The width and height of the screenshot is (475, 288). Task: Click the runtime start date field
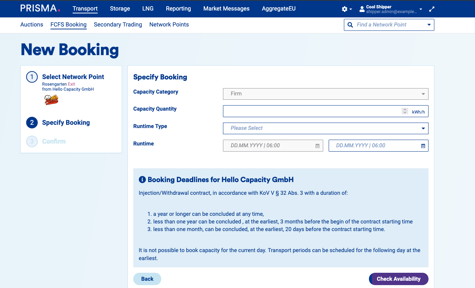coord(273,146)
